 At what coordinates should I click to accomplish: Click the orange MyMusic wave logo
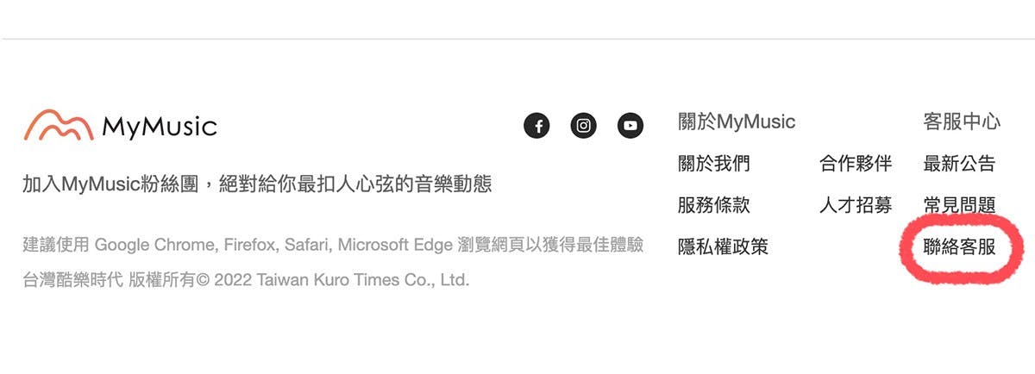point(58,126)
